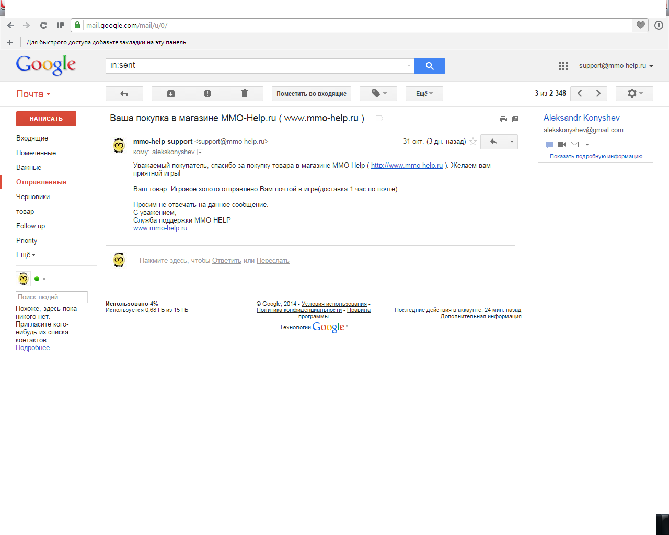The height and width of the screenshot is (535, 669).
Task: Open the Помеченные starred folder
Action: point(36,153)
